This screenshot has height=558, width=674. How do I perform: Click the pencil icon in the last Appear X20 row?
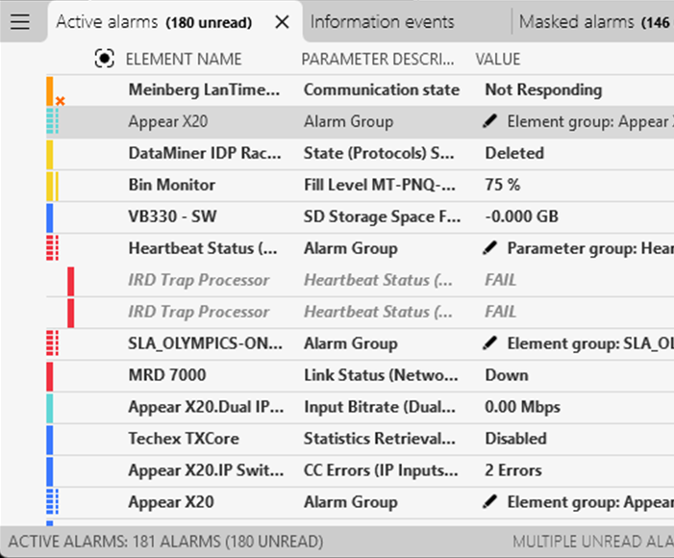coord(489,501)
